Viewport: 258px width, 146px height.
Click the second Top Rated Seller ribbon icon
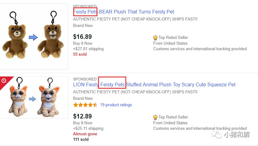[x=155, y=117]
